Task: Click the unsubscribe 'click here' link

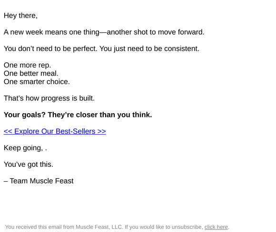Action: 216,227
